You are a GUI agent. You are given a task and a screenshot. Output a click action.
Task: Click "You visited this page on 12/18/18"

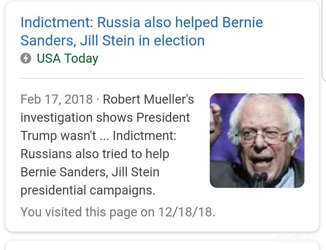[118, 212]
